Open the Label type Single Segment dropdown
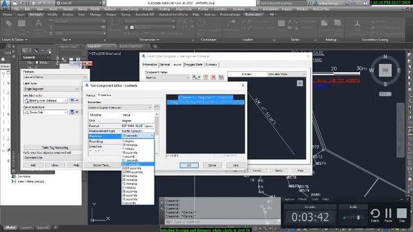 click(x=77, y=89)
